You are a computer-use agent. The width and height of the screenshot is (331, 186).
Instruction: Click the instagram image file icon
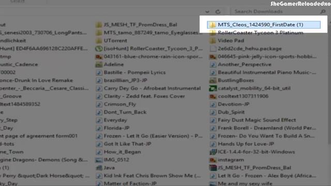[x=213, y=160]
